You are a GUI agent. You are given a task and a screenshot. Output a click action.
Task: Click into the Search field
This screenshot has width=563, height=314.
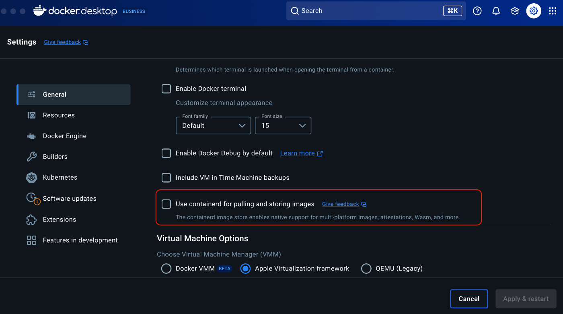(x=376, y=11)
